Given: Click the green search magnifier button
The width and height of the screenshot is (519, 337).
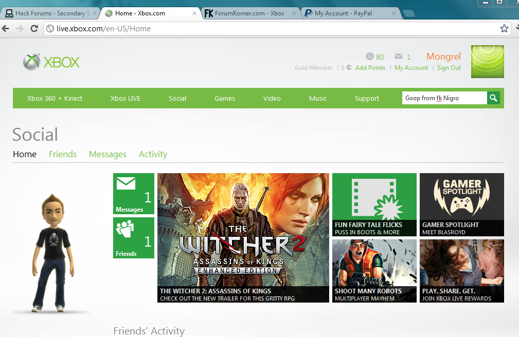Looking at the screenshot, I should coord(493,98).
